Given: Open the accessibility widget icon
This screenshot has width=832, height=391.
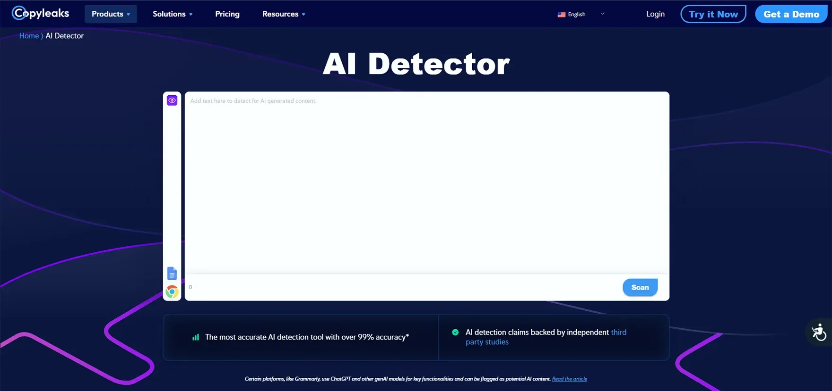Looking at the screenshot, I should click(x=819, y=333).
